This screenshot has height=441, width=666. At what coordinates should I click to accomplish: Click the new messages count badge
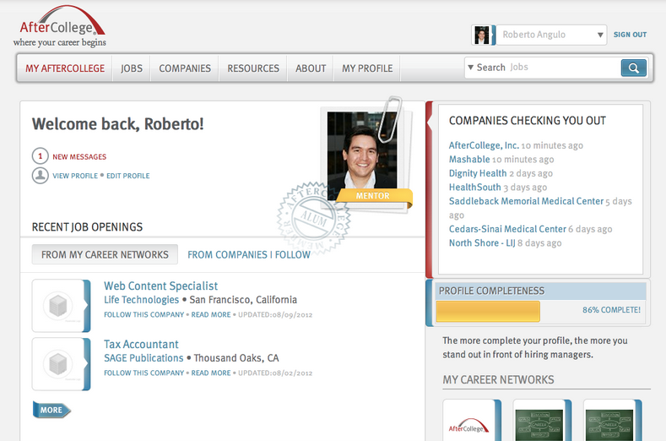[x=40, y=156]
